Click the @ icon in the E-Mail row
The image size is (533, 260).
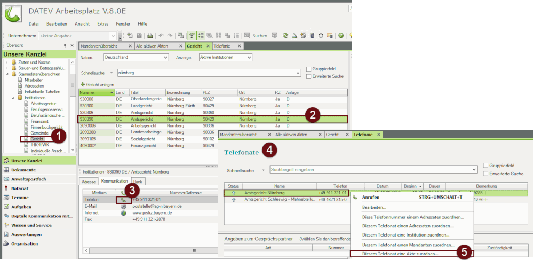click(x=123, y=206)
